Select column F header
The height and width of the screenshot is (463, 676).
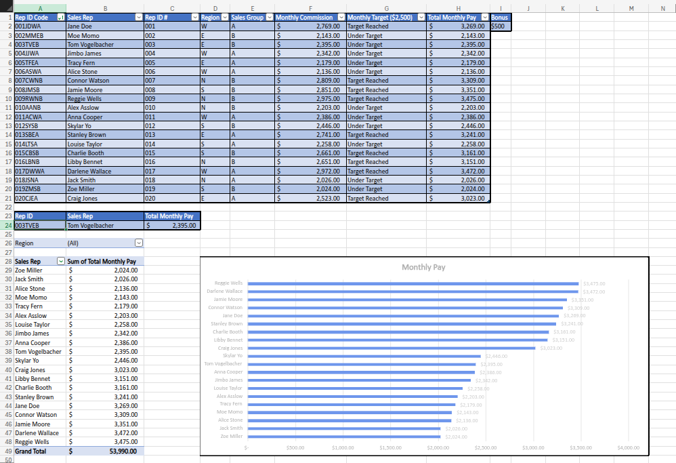coord(310,8)
